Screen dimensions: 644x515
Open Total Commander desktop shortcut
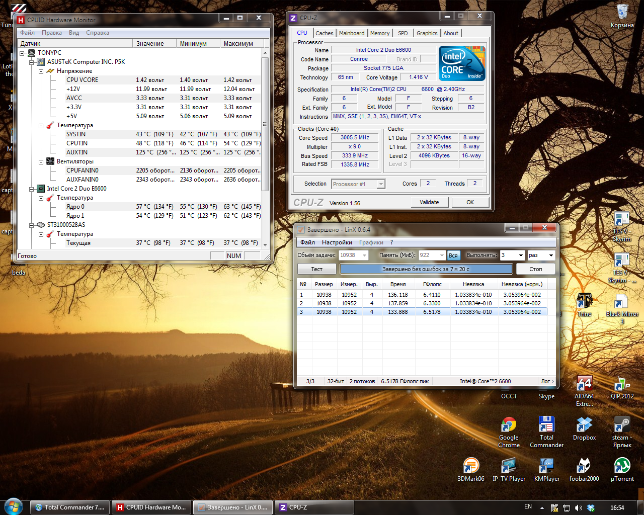(546, 425)
